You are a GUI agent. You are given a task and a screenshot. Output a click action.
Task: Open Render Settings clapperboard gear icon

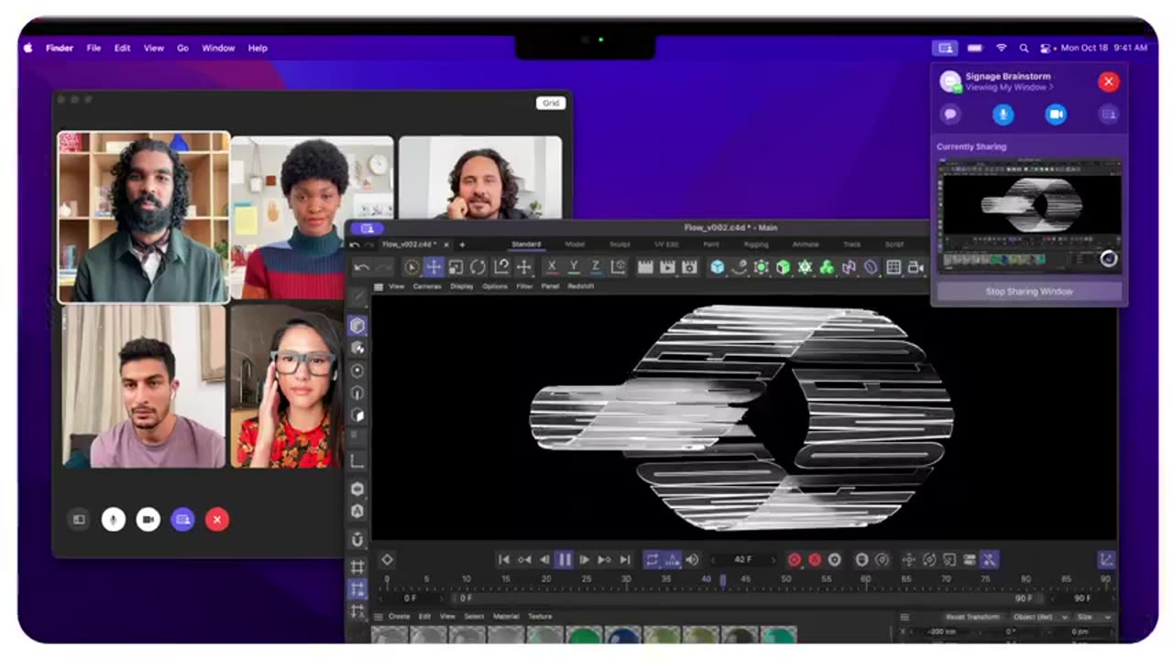[690, 267]
